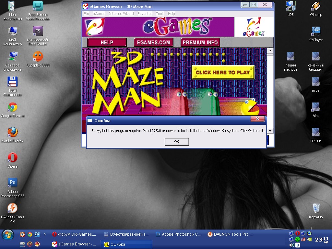332x249 pixels.
Task: Click the 3D Maze Man title graphic
Action: point(128,83)
